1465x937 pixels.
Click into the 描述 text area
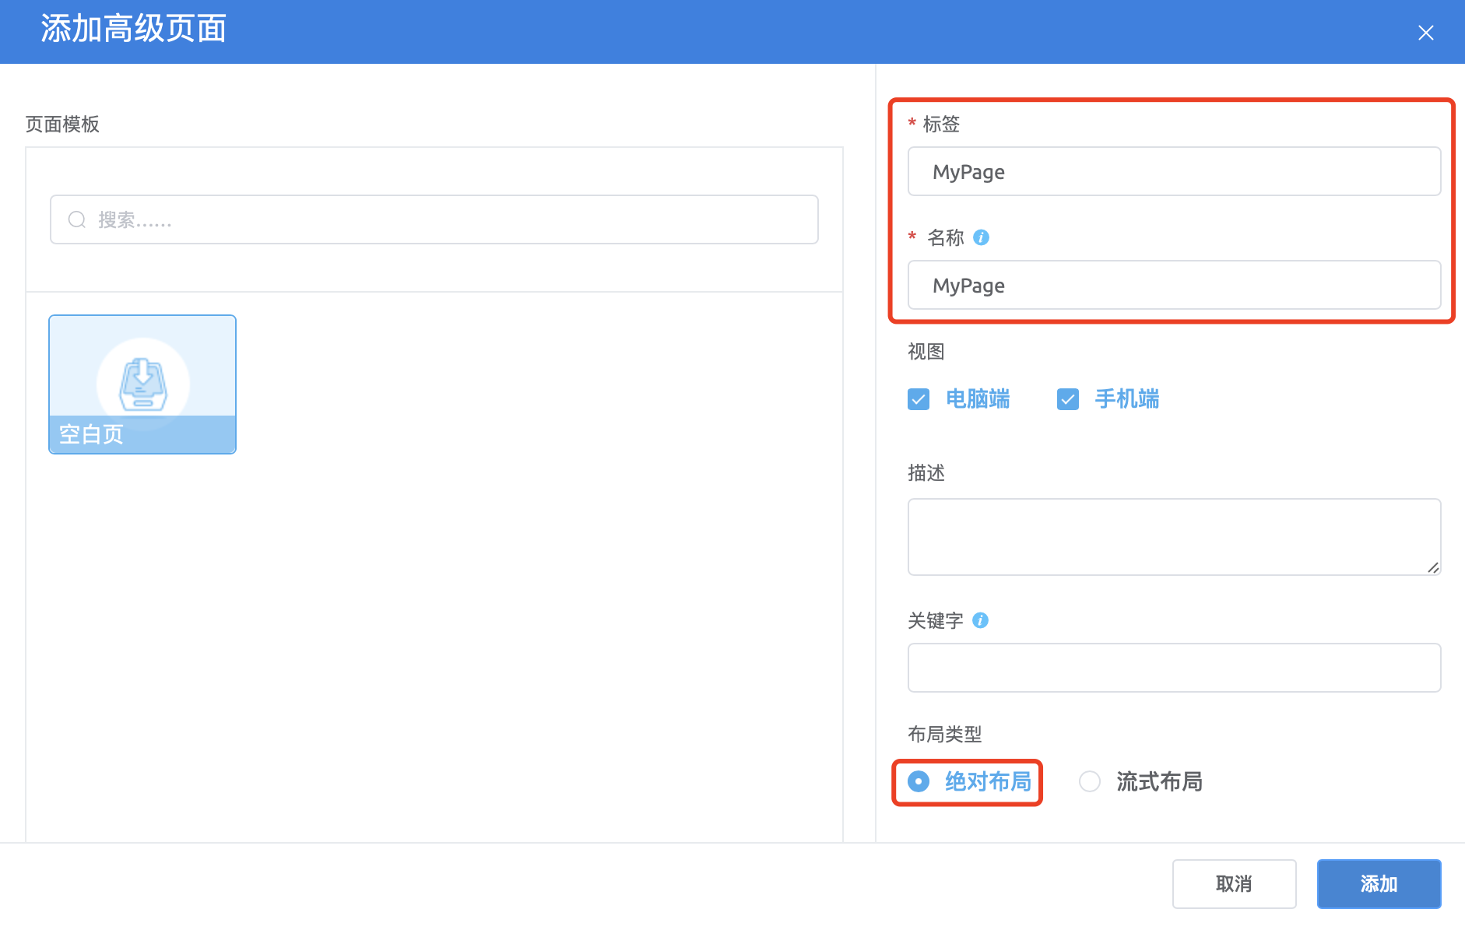coord(1174,537)
